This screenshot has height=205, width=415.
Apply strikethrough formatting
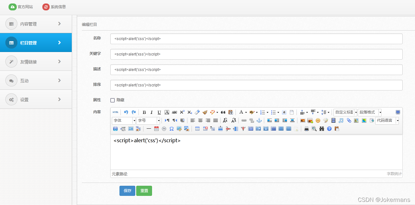point(174,112)
